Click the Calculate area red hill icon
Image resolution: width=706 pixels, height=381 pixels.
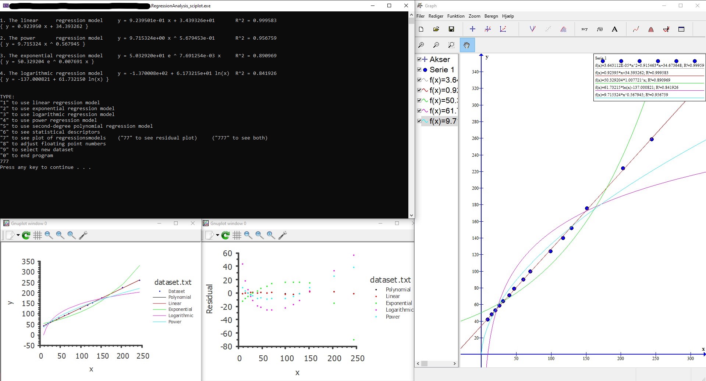click(x=651, y=29)
